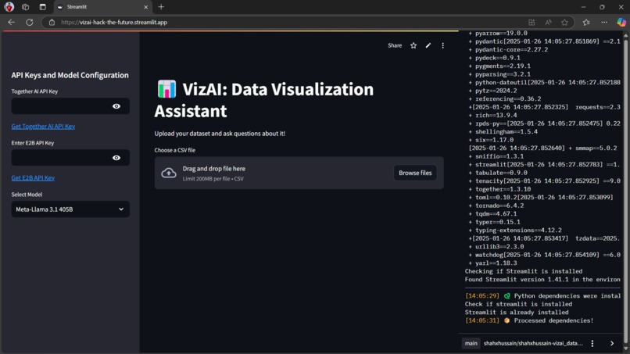This screenshot has width=630, height=354.
Task: Click the log entry 'yarl==1.18.3'
Action: click(492, 263)
